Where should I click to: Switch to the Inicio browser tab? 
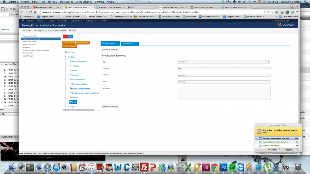point(141,7)
